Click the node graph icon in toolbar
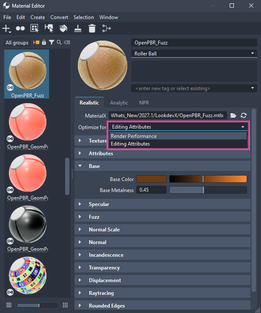This screenshot has width=261, height=313. click(x=107, y=28)
